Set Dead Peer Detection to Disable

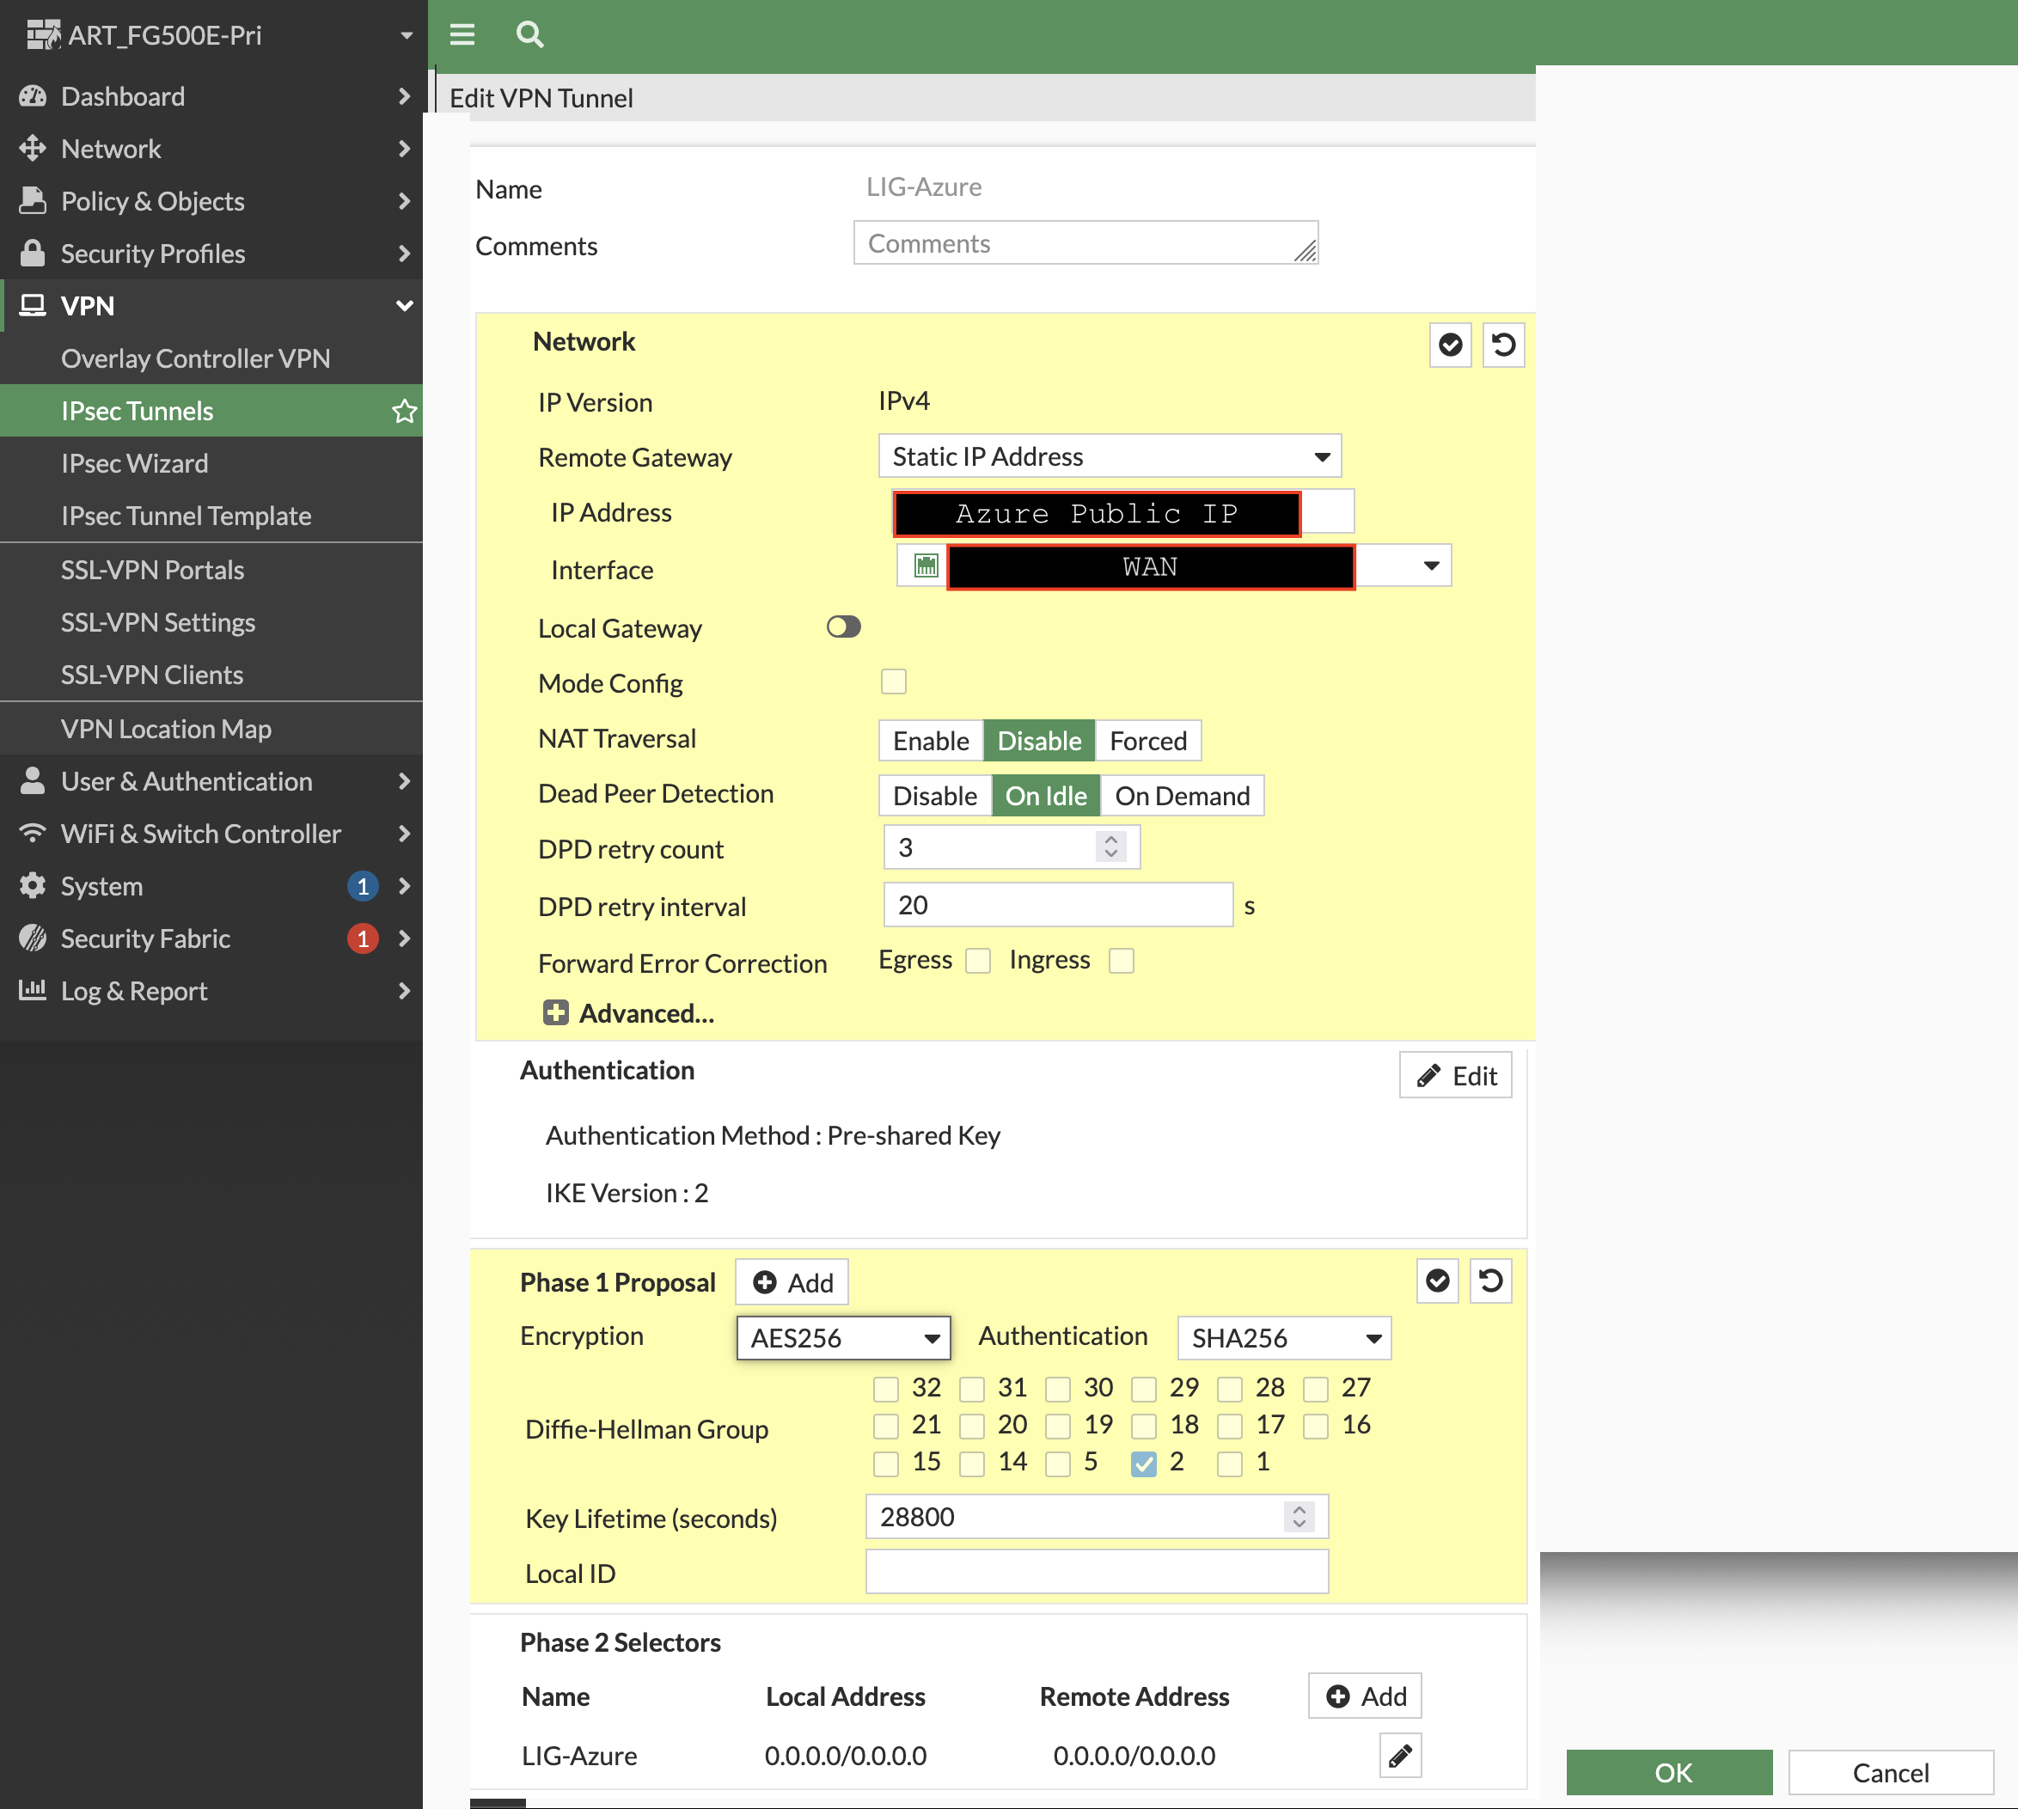(x=935, y=796)
